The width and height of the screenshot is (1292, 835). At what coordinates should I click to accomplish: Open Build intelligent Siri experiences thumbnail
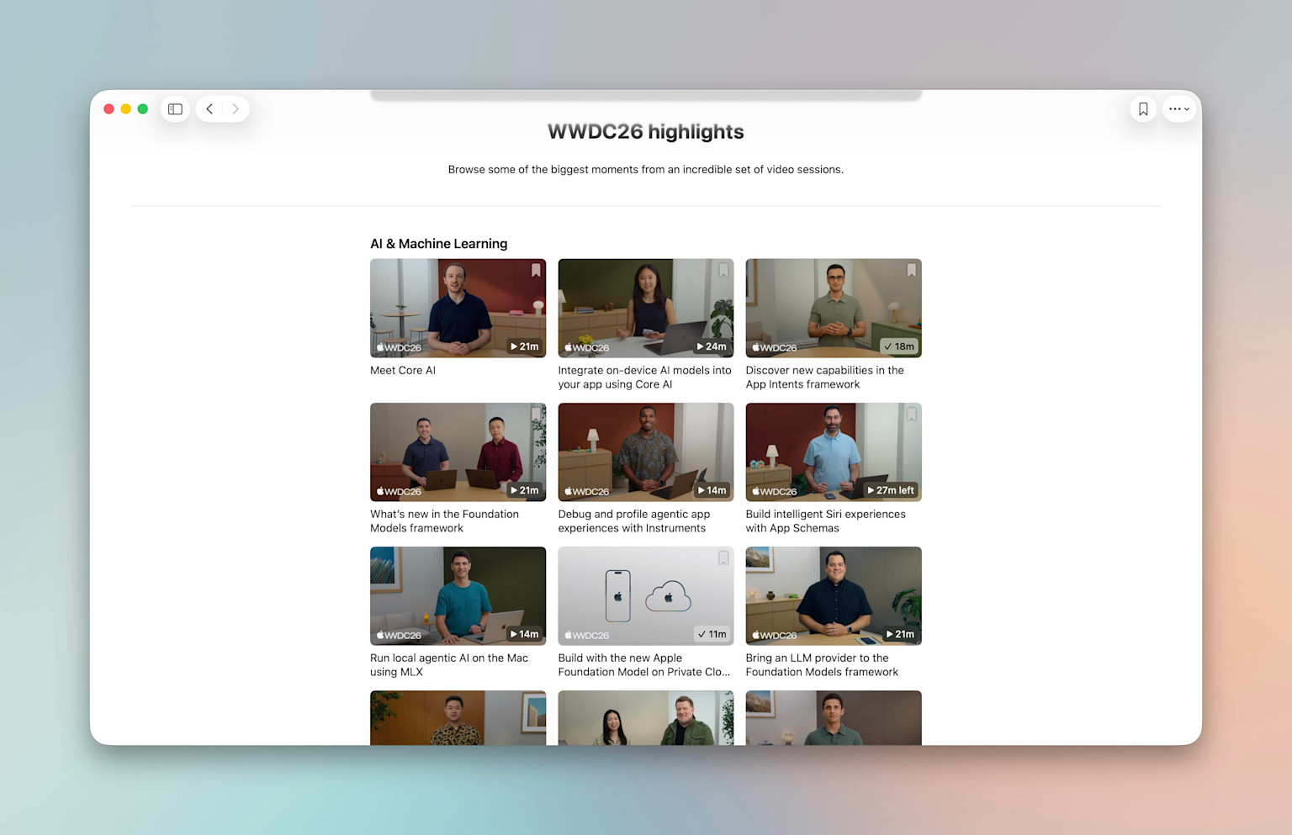pyautogui.click(x=834, y=452)
